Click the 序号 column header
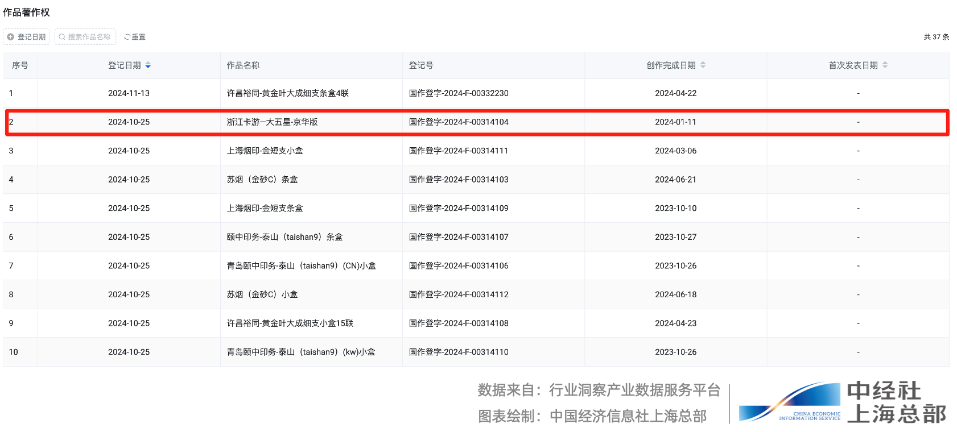The image size is (957, 432). point(20,65)
